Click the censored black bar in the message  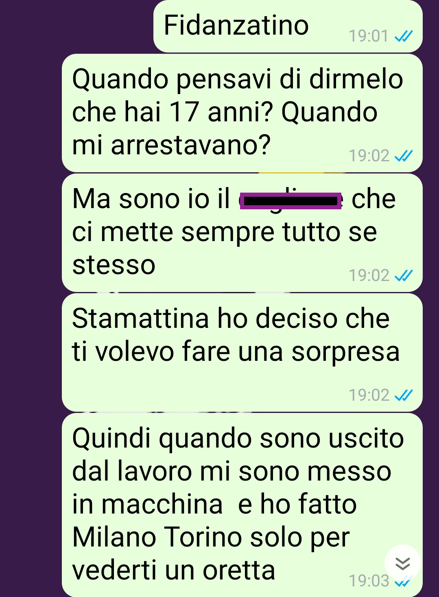click(x=290, y=201)
